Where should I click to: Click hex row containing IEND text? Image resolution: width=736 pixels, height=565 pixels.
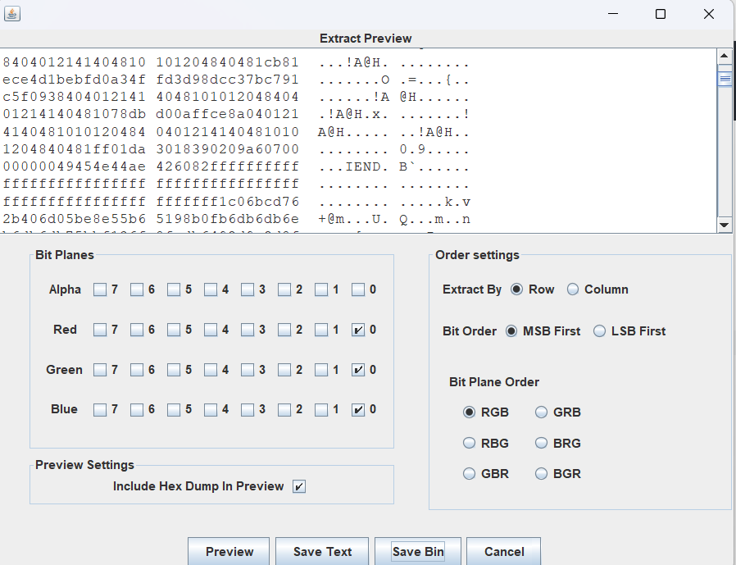click(236, 166)
